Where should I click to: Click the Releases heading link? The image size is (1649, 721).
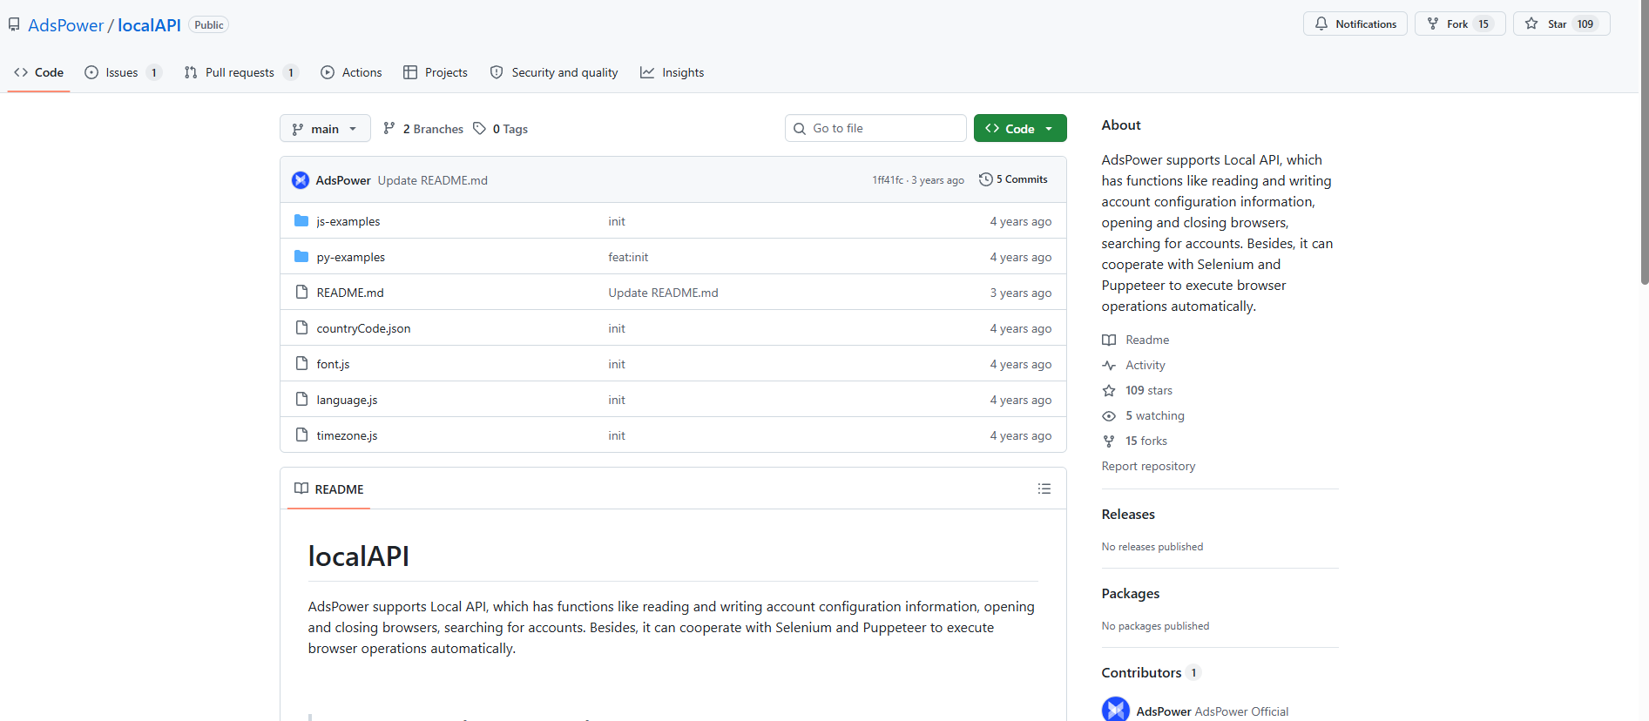[1128, 515]
